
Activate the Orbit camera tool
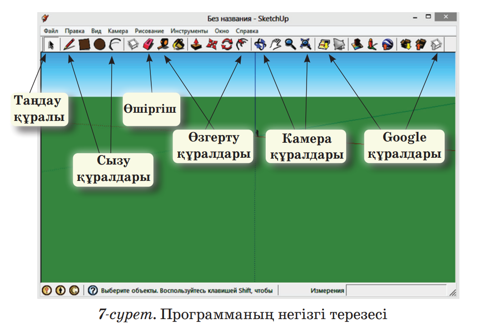pos(260,45)
